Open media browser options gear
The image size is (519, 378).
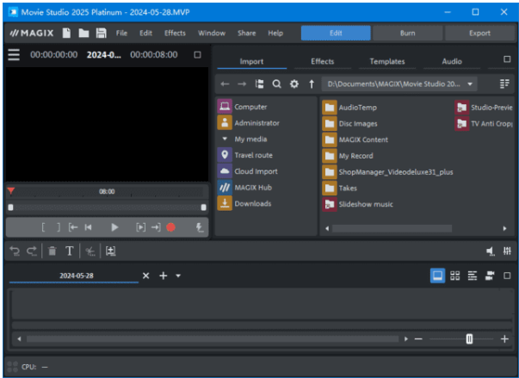point(293,84)
